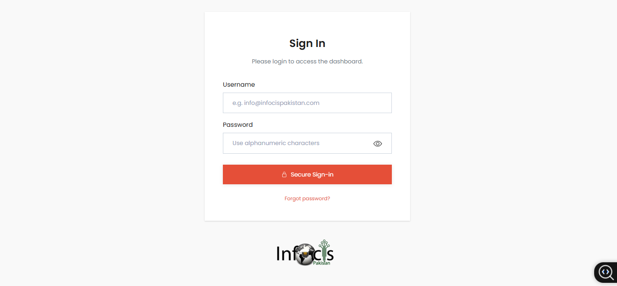Click the 'Please login to access the dashboard' subtitle
Screen dimensions: 617x286
tap(307, 61)
